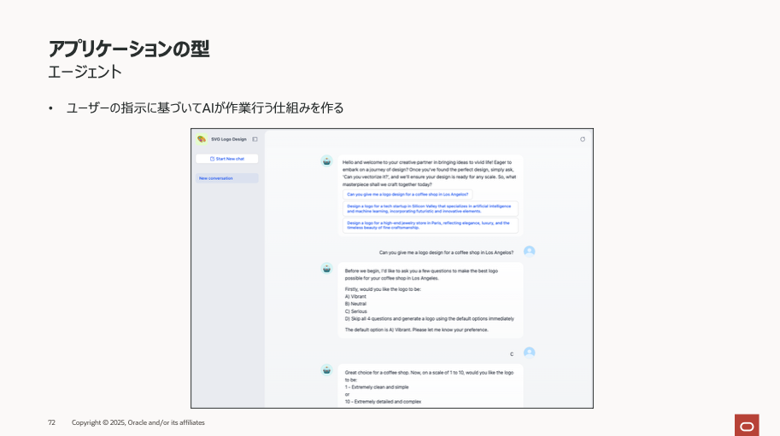Click the welcome message paragraph

tap(429, 173)
